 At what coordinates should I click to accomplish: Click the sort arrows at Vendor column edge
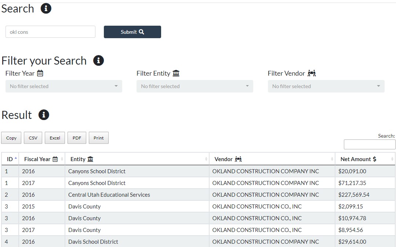[x=332, y=159]
